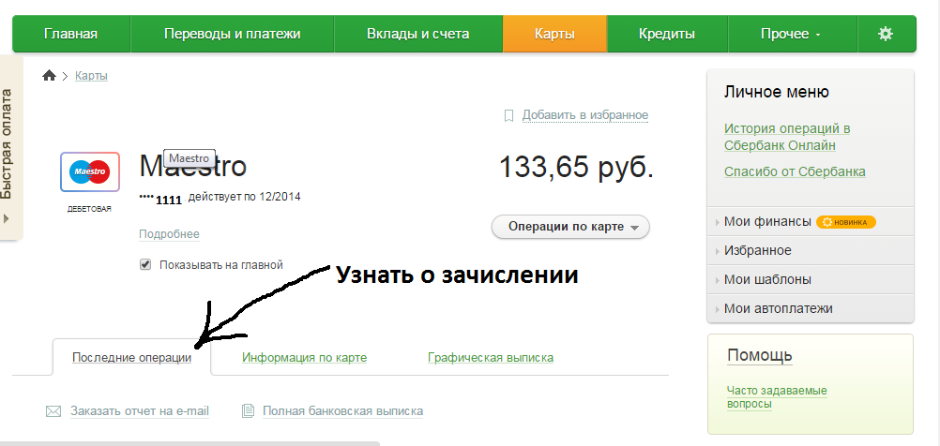
Task: Open Часто задаваемые вопросы help link
Action: 777,397
